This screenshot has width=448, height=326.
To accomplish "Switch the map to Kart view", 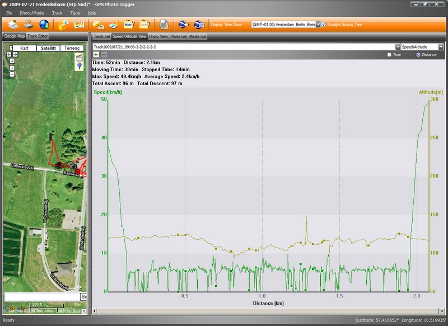I will (24, 49).
